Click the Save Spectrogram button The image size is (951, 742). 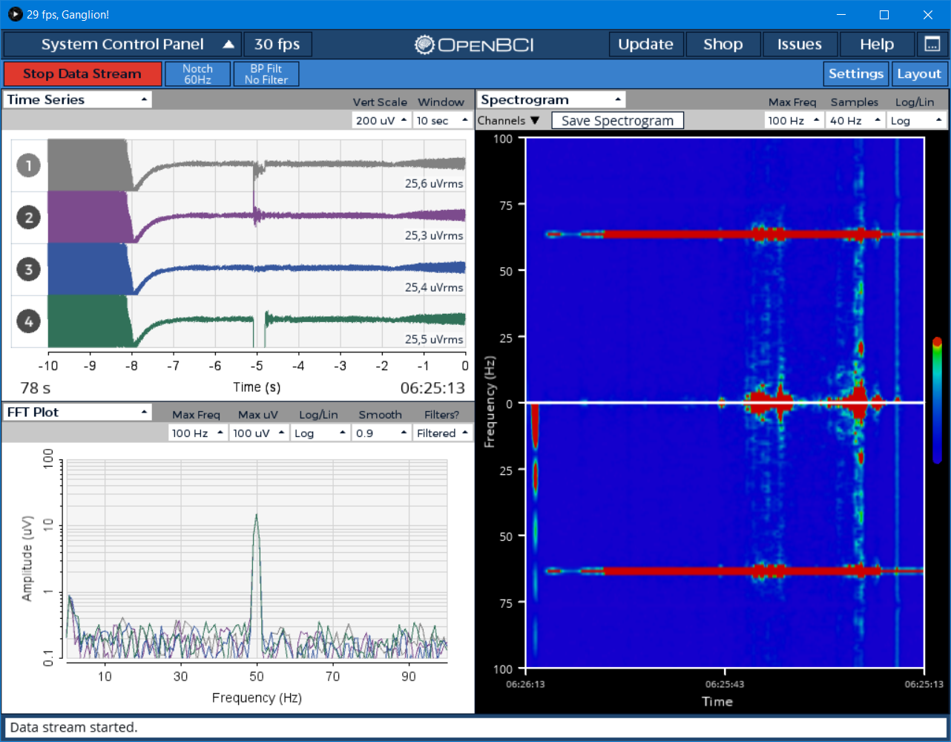point(617,119)
